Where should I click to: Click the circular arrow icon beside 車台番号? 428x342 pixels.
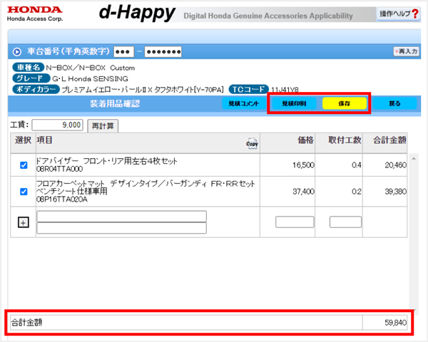[17, 51]
